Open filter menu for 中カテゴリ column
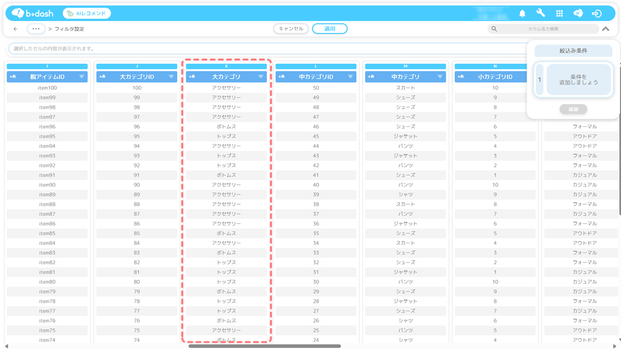Screen dimensions: 621x349 [x=440, y=77]
